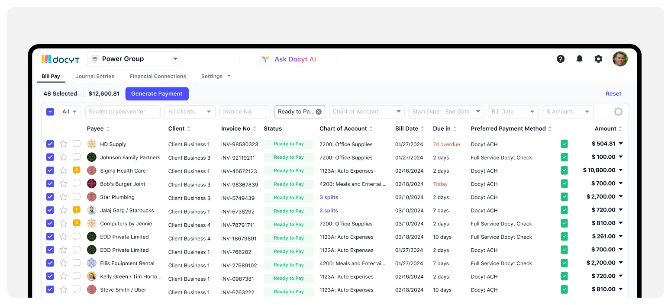Open the Power Group business dropdown
This screenshot has width=671, height=305.
coord(134,59)
